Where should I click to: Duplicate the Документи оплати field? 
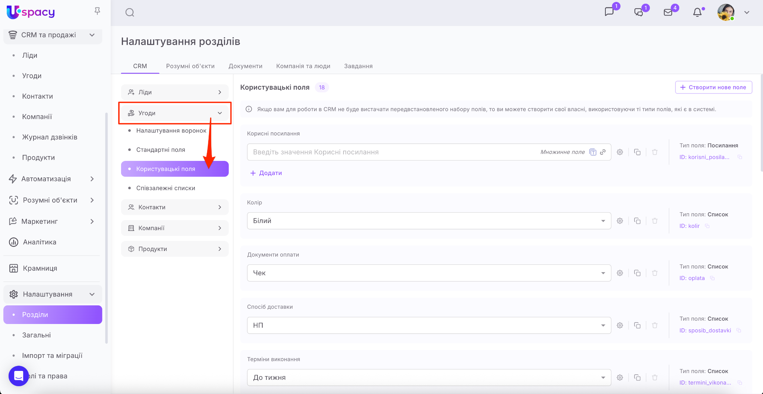(x=637, y=273)
